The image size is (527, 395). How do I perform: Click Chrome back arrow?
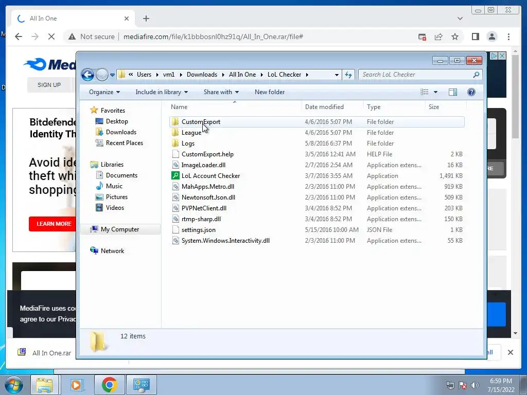click(19, 37)
